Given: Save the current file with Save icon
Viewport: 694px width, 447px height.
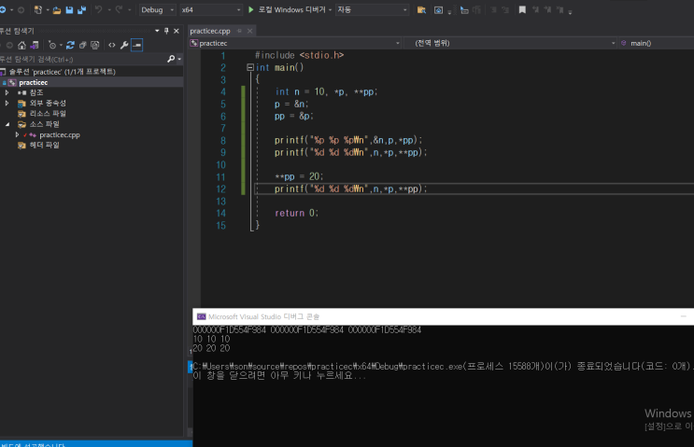Looking at the screenshot, I should click(x=69, y=9).
